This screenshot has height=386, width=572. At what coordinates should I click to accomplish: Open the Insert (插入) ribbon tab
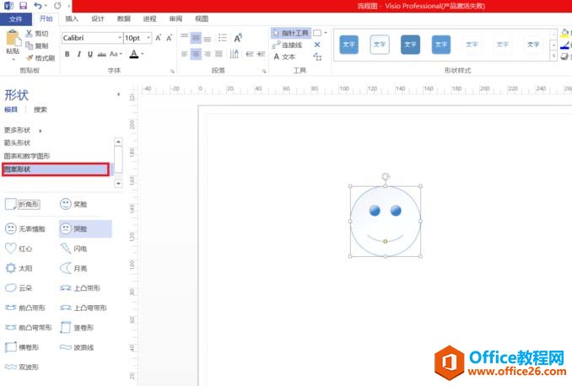pyautogui.click(x=73, y=18)
